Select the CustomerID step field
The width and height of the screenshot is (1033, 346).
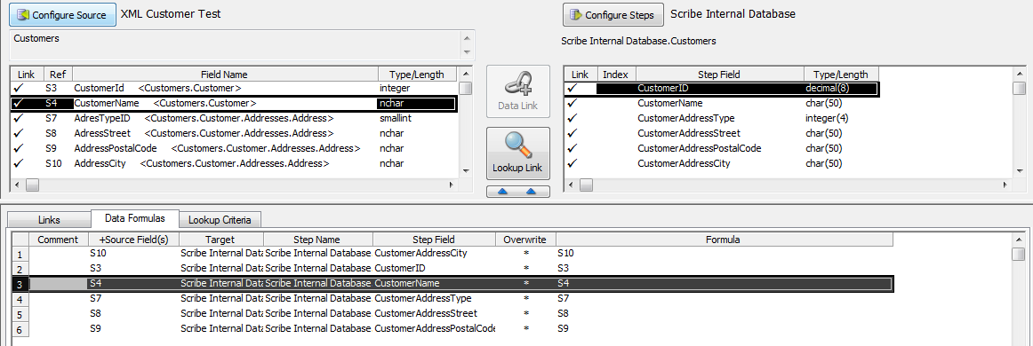click(x=721, y=88)
